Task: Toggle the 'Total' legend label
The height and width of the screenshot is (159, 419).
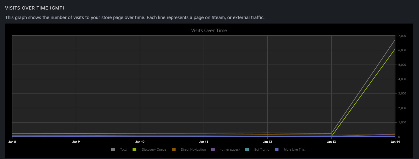Action: (x=124, y=149)
